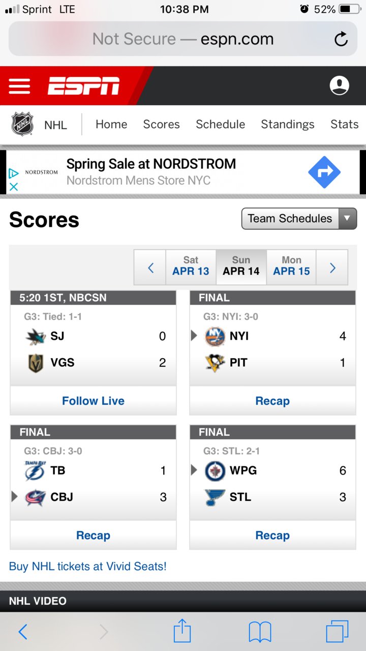Select the Sat APR 13 date tab
The height and width of the screenshot is (651, 366).
coord(191,266)
